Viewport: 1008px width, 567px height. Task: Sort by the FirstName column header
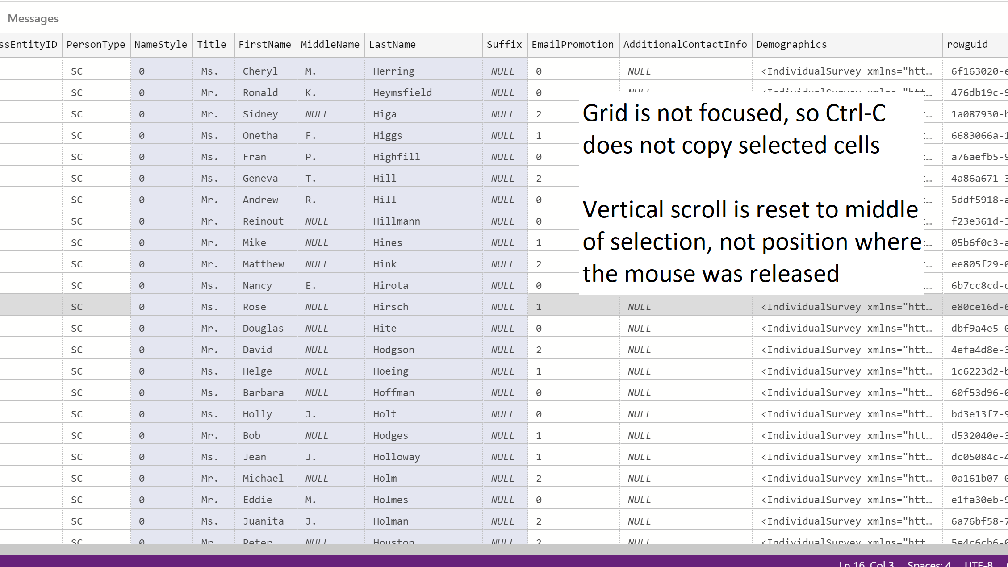[265, 44]
